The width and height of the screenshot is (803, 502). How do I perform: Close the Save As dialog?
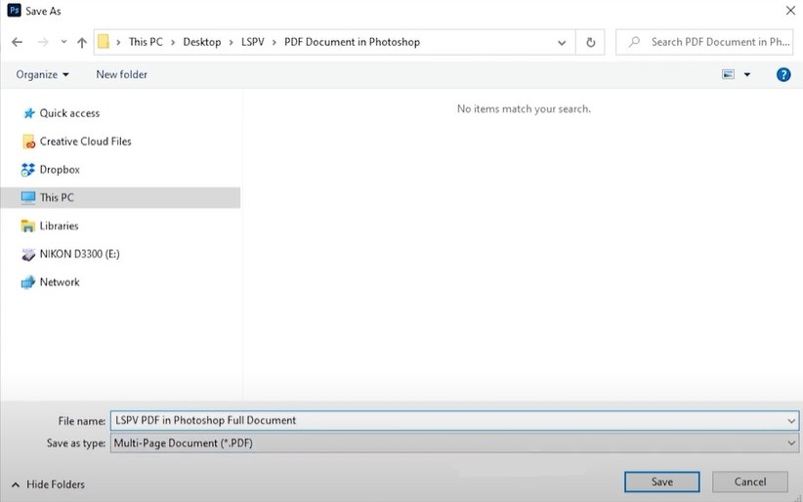click(790, 11)
